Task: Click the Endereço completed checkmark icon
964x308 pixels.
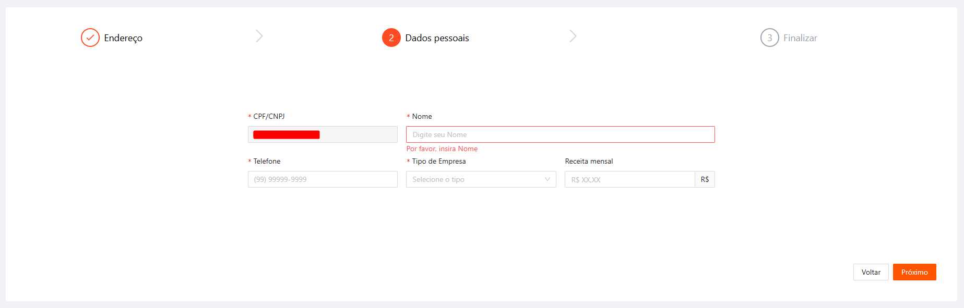Action: (x=90, y=38)
